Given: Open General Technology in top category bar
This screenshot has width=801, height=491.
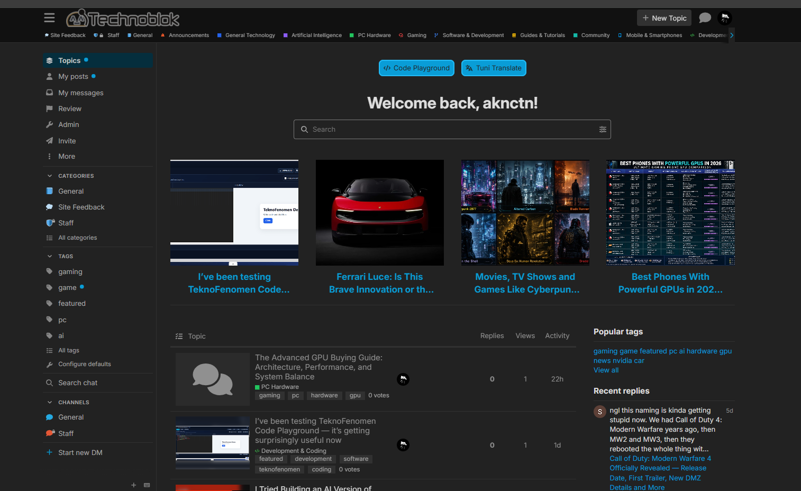Looking at the screenshot, I should 247,35.
